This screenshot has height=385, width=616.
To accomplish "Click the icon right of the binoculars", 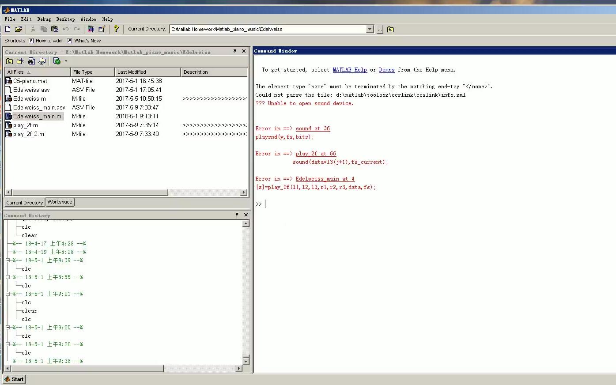I will point(42,61).
